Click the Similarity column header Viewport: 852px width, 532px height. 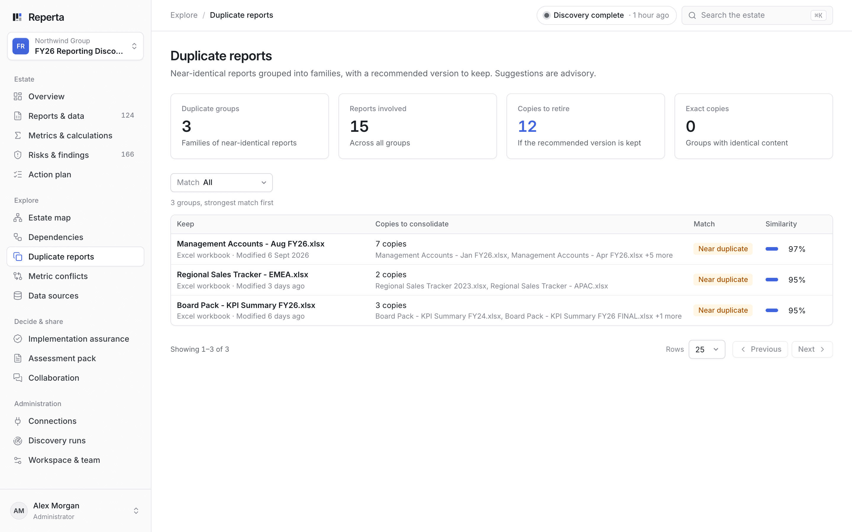781,224
